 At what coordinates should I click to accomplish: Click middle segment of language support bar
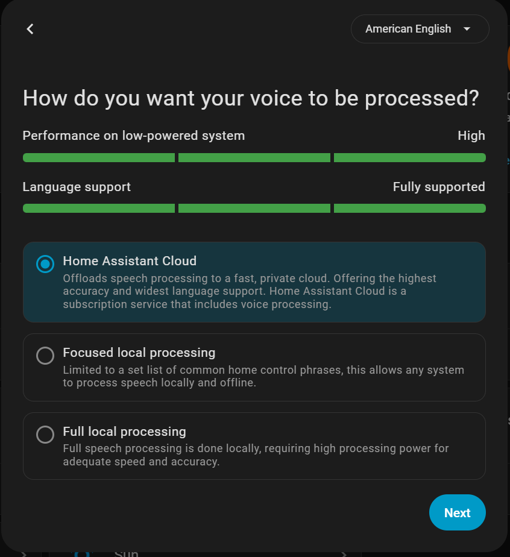click(254, 209)
